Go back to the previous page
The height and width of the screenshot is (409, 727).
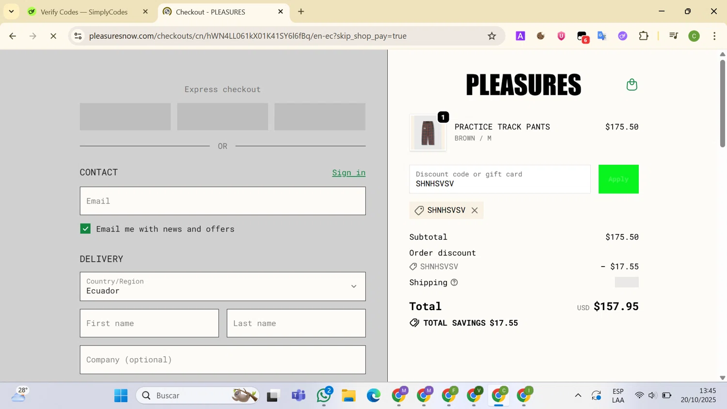pyautogui.click(x=13, y=36)
